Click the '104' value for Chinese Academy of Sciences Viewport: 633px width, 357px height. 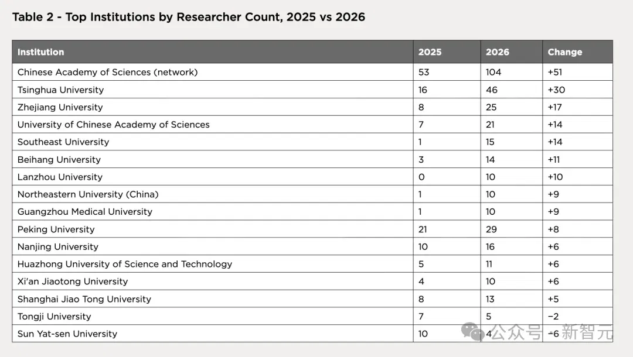pos(494,72)
